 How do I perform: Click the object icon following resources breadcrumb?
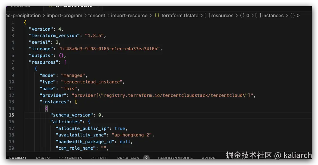(x=242, y=16)
